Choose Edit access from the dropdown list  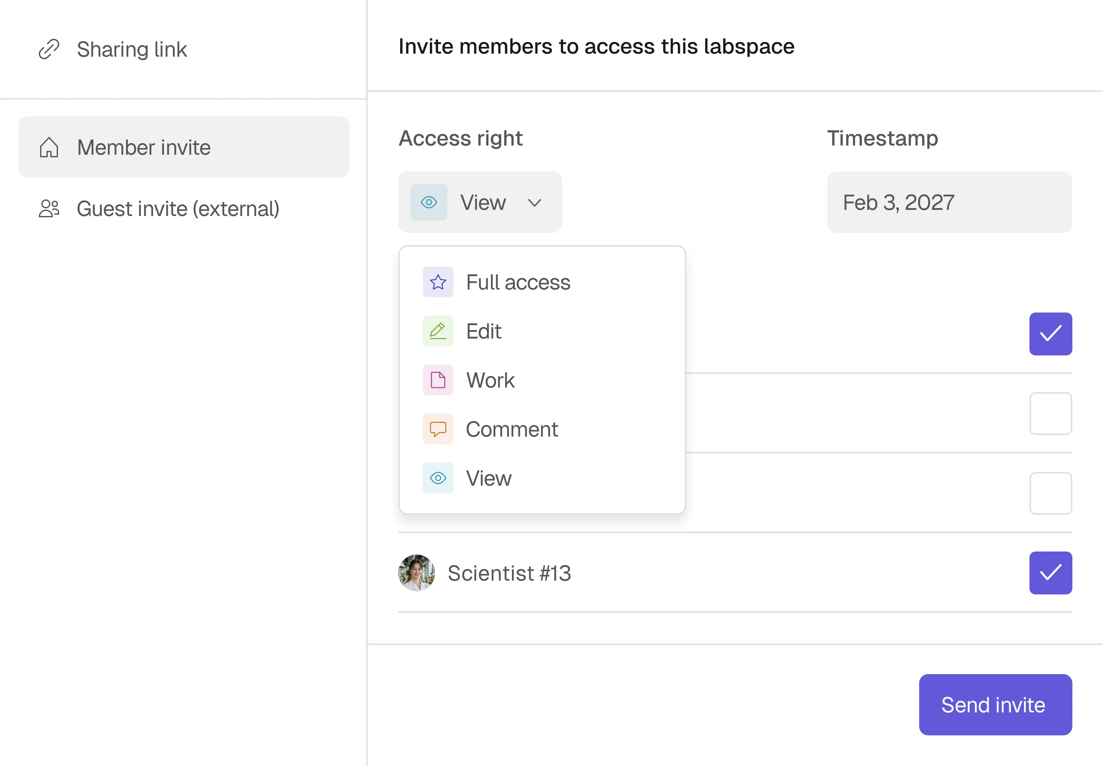coord(542,331)
